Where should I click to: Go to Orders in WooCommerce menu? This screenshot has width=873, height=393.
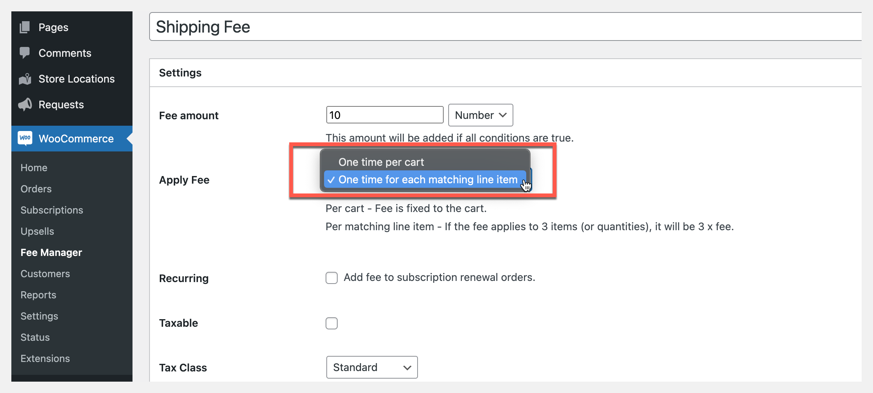(x=36, y=189)
